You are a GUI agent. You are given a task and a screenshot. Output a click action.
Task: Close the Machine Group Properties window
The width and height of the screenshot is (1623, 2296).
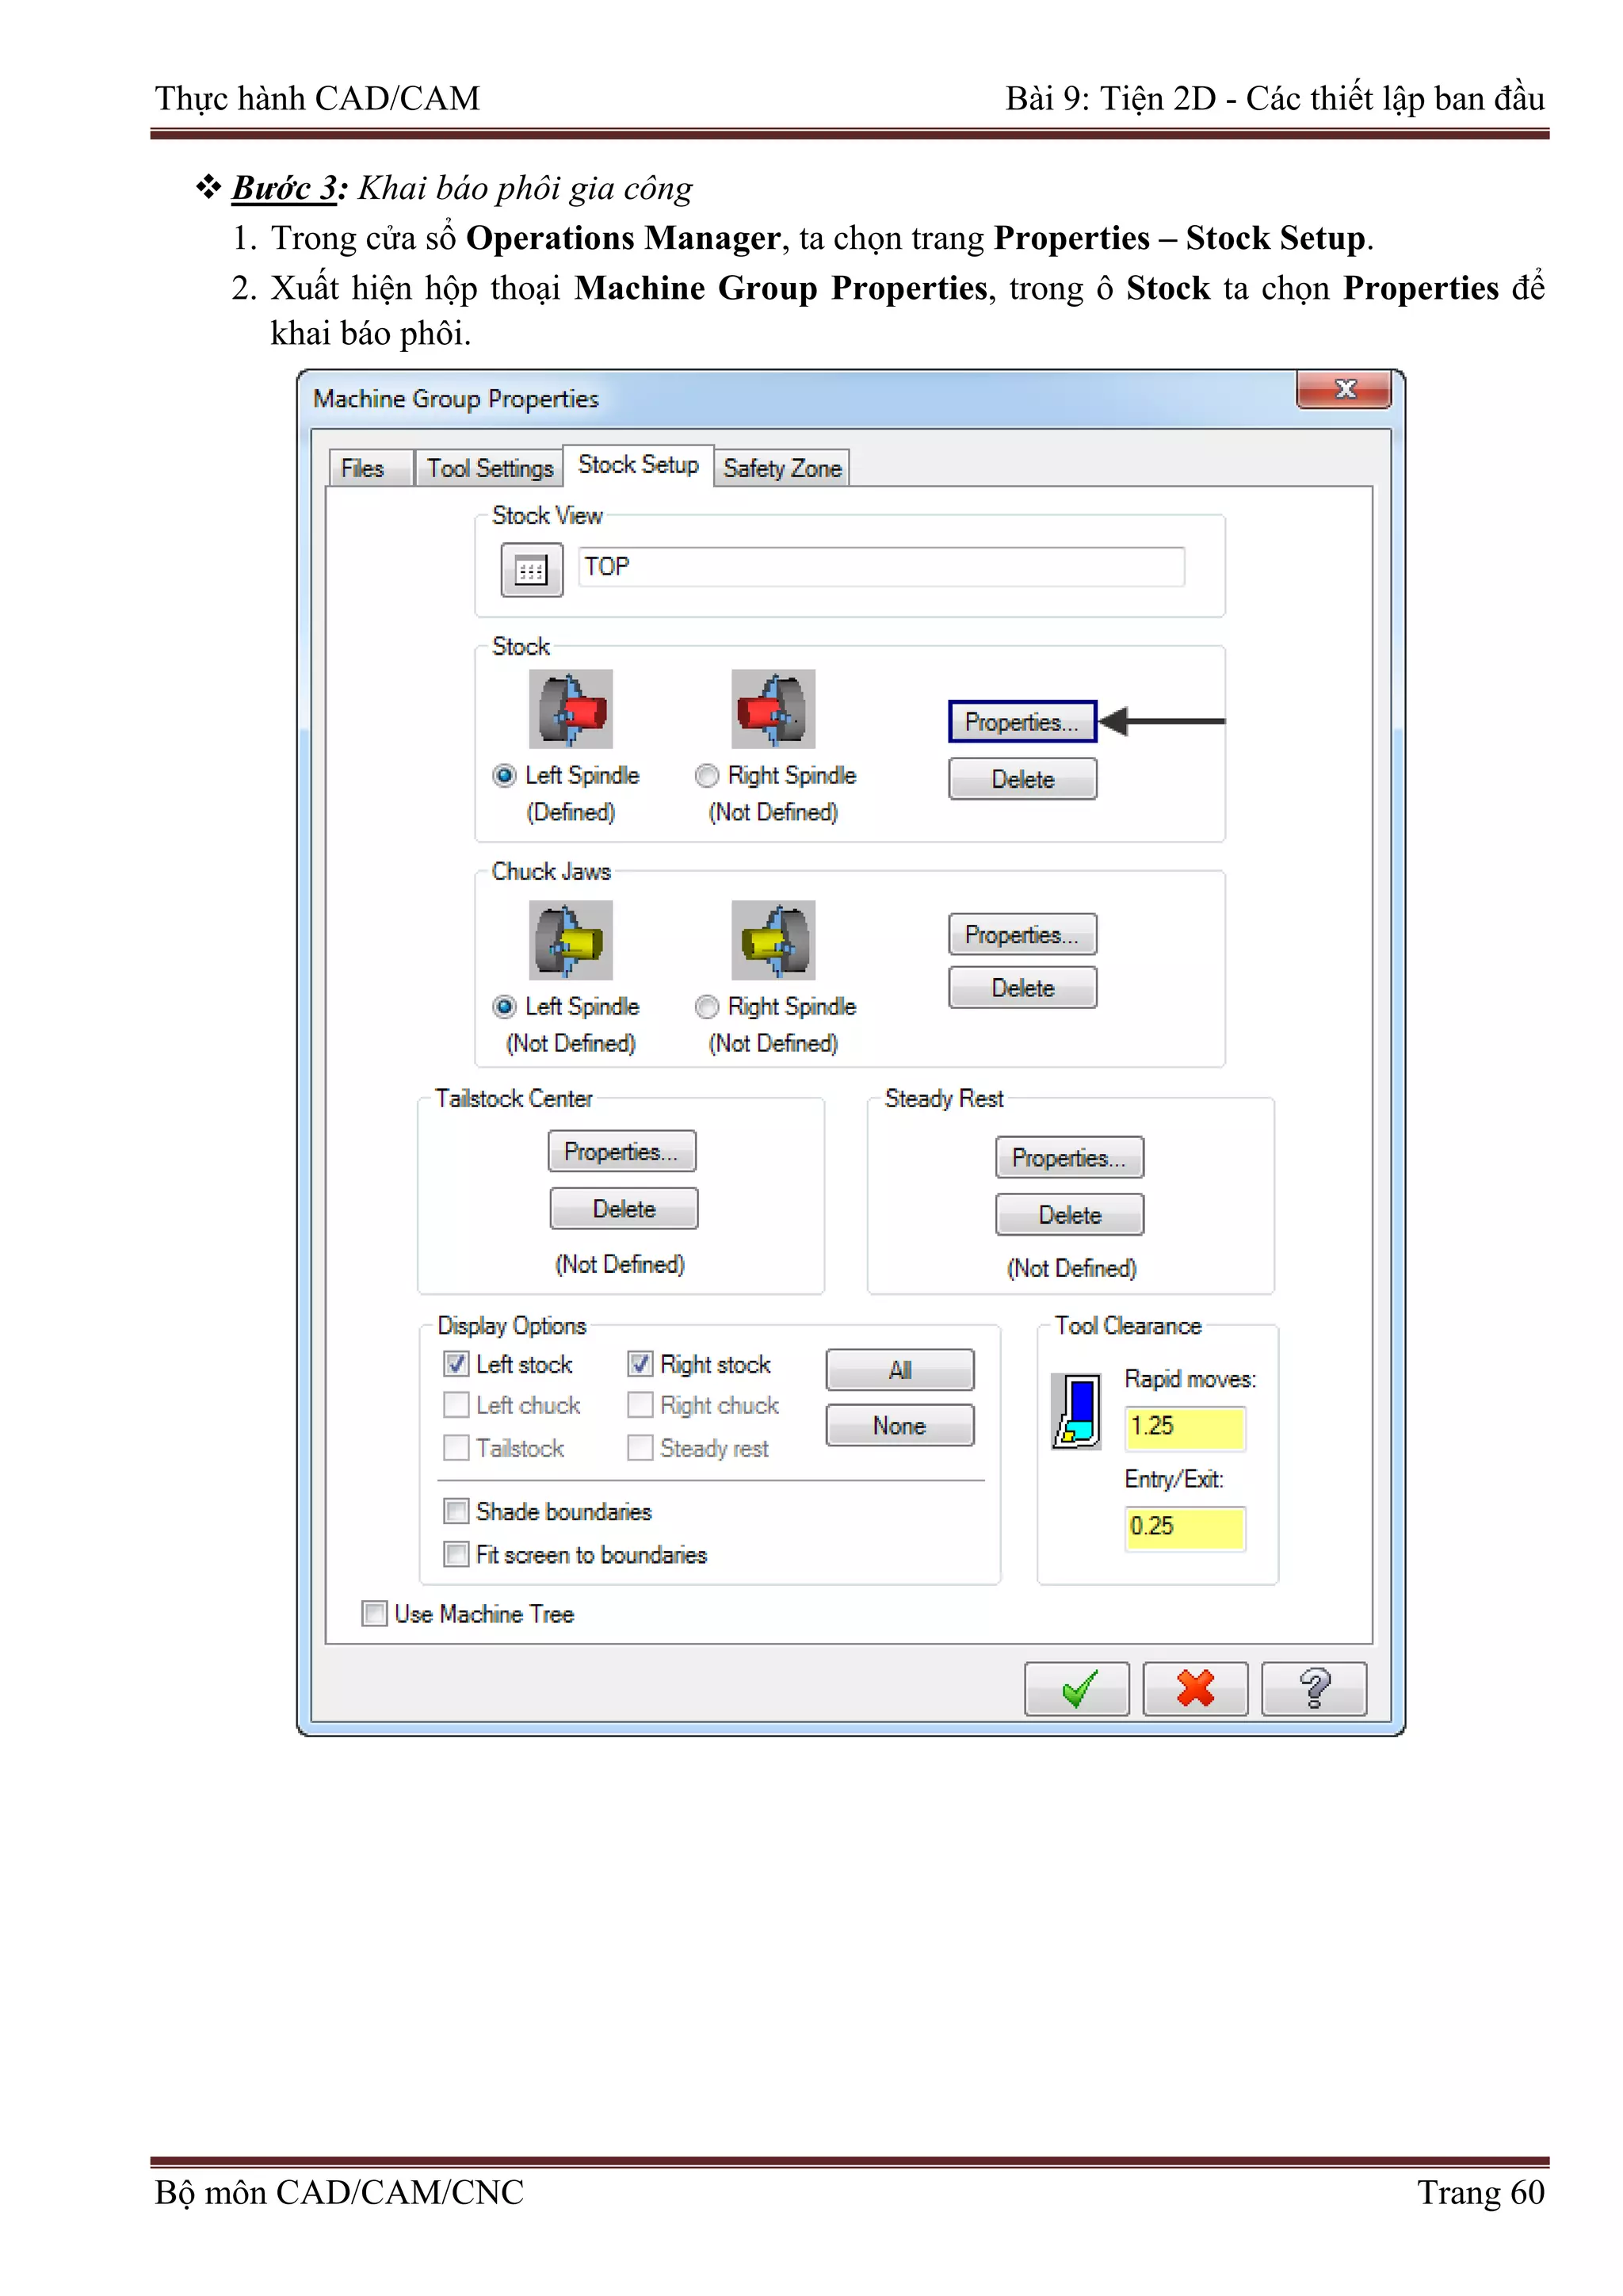(x=1344, y=389)
